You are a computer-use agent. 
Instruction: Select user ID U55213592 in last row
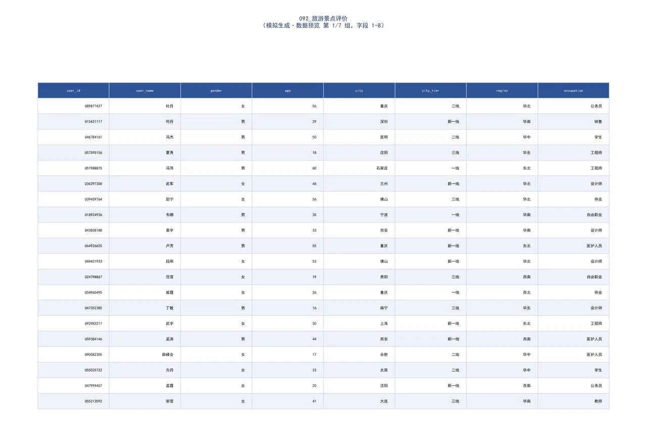point(73,401)
